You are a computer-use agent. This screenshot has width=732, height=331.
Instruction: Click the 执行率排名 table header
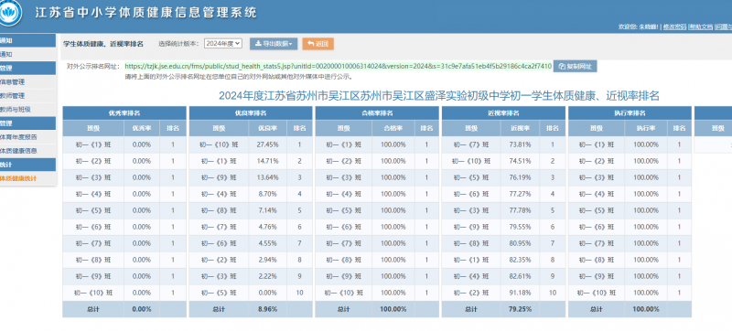pyautogui.click(x=630, y=112)
